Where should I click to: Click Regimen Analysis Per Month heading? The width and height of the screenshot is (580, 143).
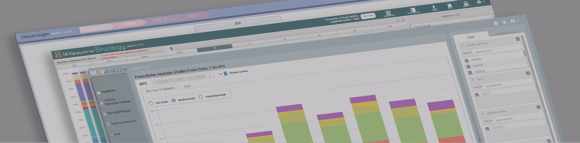[77, 60]
